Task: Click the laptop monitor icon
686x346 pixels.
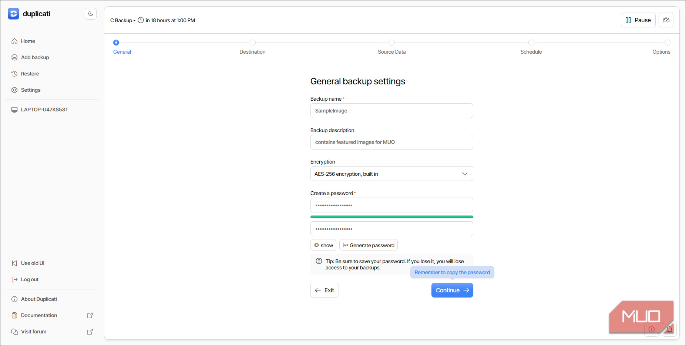Action: click(x=14, y=110)
